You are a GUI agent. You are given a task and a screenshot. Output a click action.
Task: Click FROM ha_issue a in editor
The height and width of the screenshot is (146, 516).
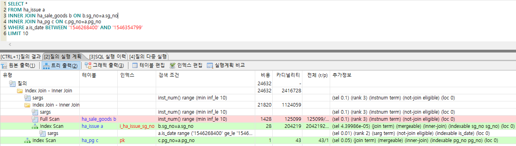coord(26,9)
